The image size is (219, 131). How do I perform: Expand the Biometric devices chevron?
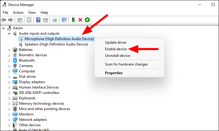coord(9,55)
